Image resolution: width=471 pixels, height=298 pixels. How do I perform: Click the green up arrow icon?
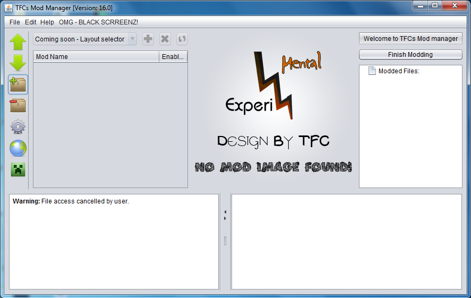(x=18, y=42)
